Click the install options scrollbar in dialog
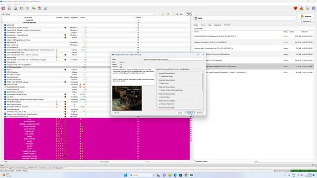This screenshot has height=178, width=317. pyautogui.click(x=203, y=82)
